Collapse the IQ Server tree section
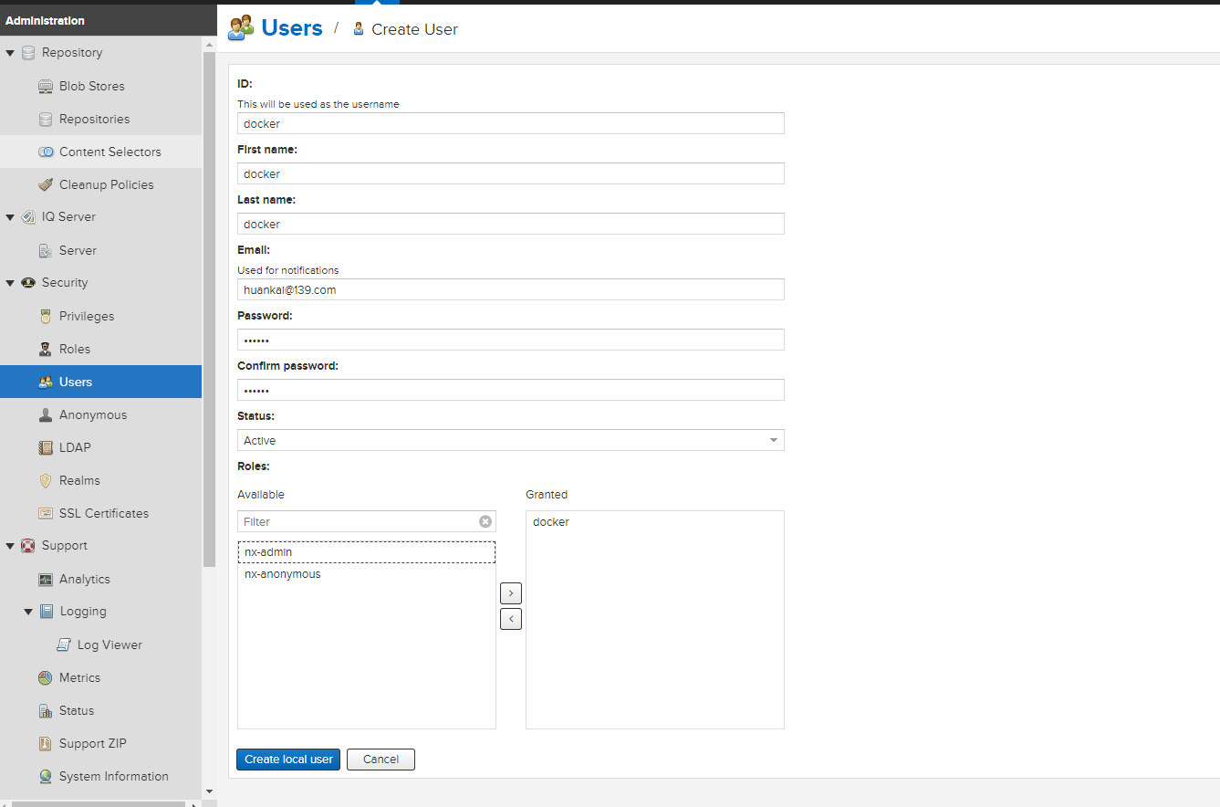 coord(10,217)
